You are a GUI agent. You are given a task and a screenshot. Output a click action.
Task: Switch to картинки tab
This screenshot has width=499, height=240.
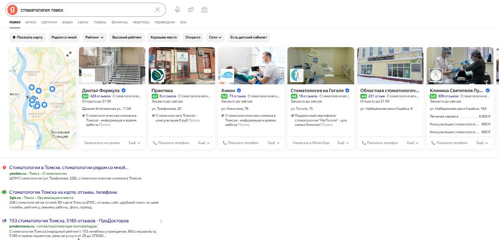pos(49,22)
